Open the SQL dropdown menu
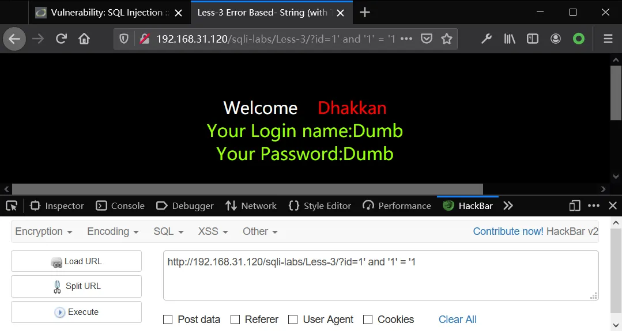The height and width of the screenshot is (331, 622). click(168, 231)
